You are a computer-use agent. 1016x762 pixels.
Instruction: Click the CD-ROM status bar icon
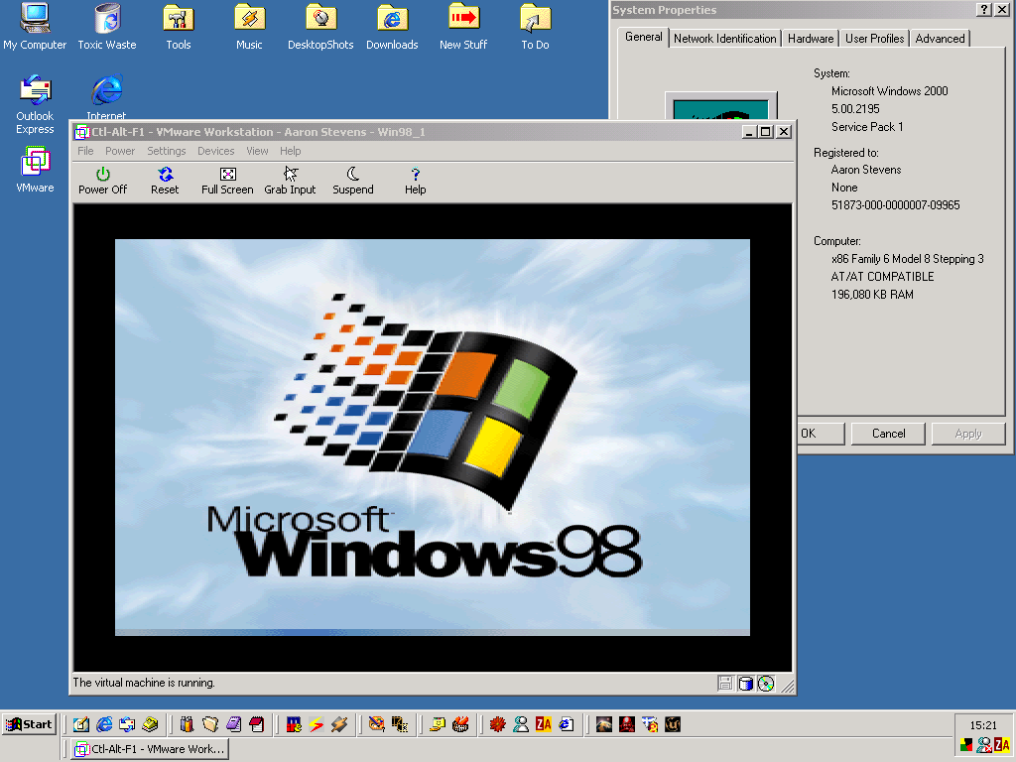click(765, 683)
